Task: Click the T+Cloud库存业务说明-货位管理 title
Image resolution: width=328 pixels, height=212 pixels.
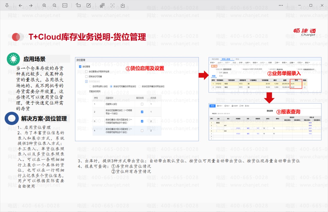Action: click(x=87, y=37)
